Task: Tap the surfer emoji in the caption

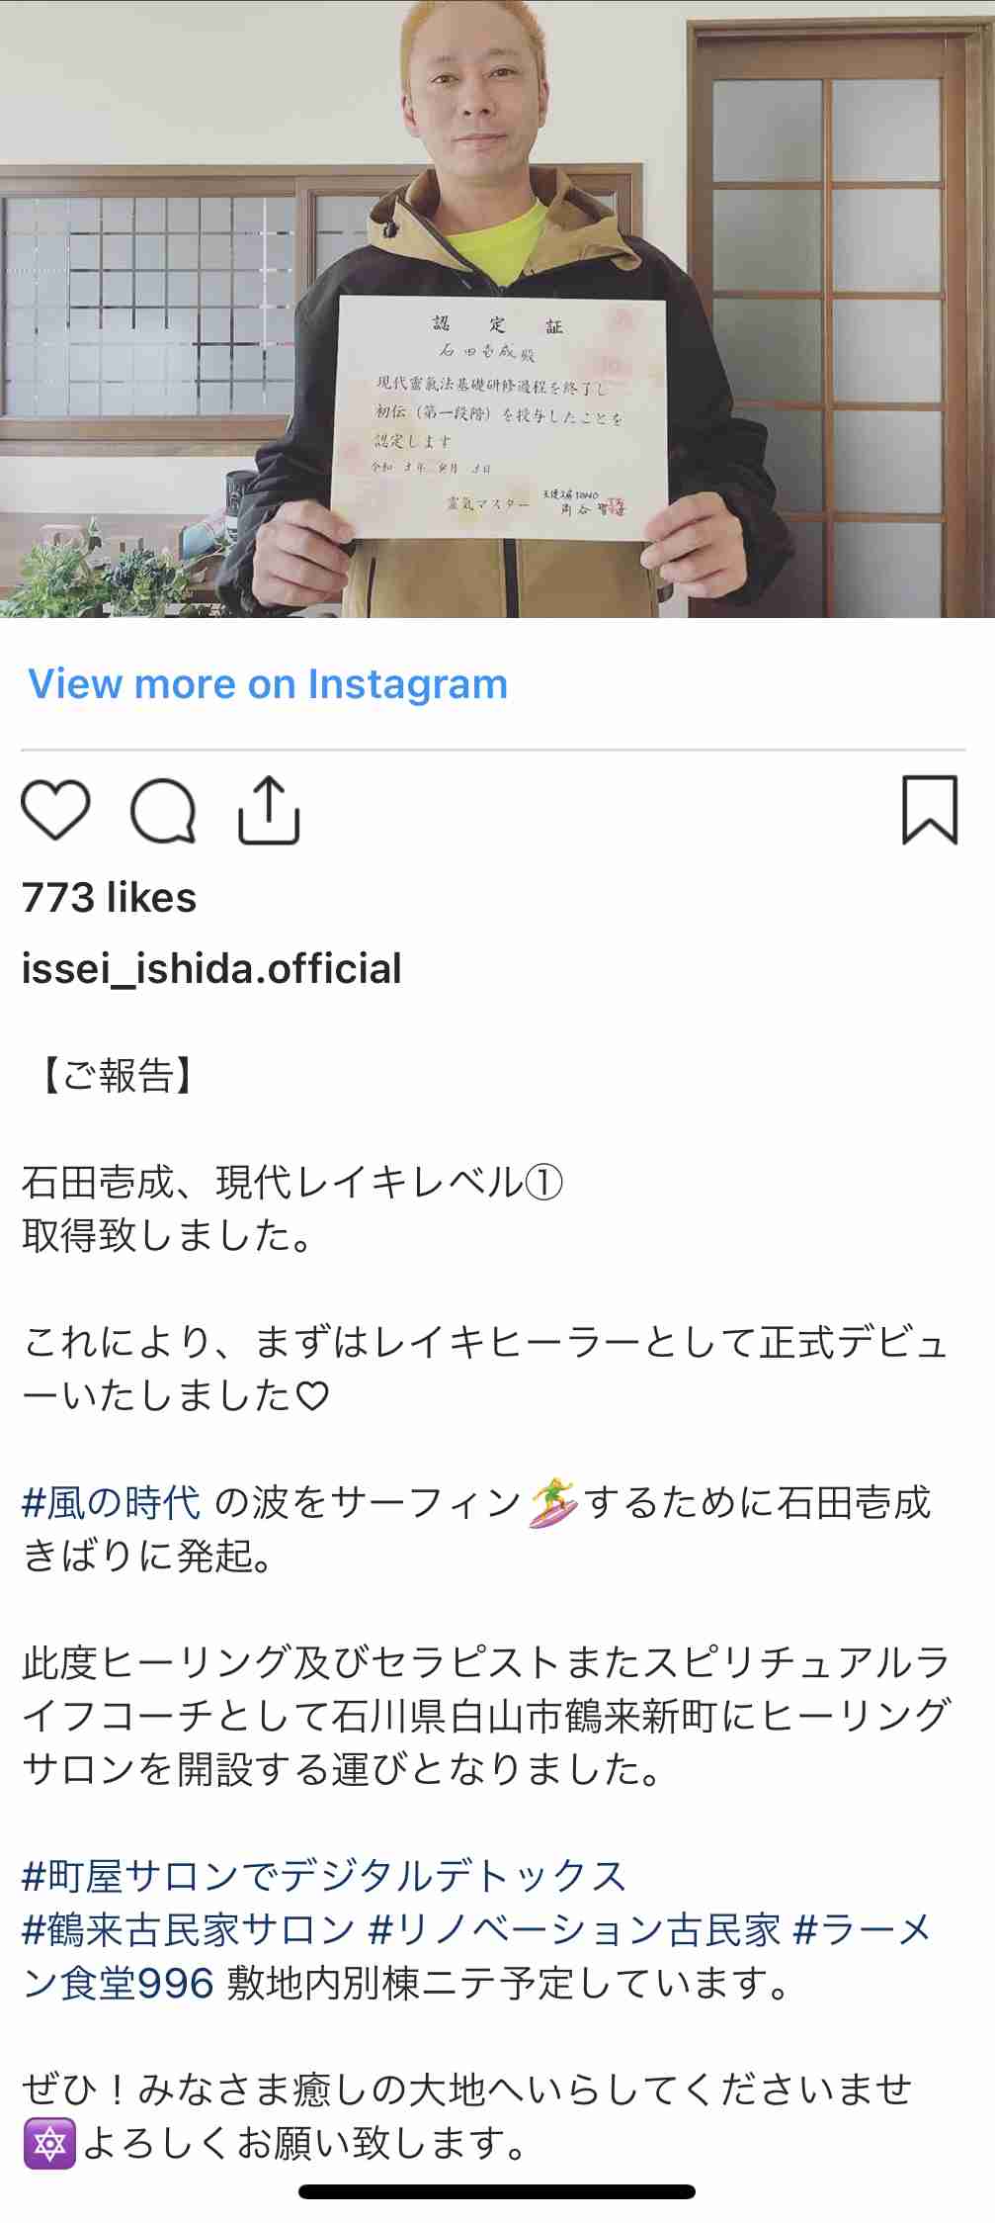Action: pyautogui.click(x=553, y=1503)
